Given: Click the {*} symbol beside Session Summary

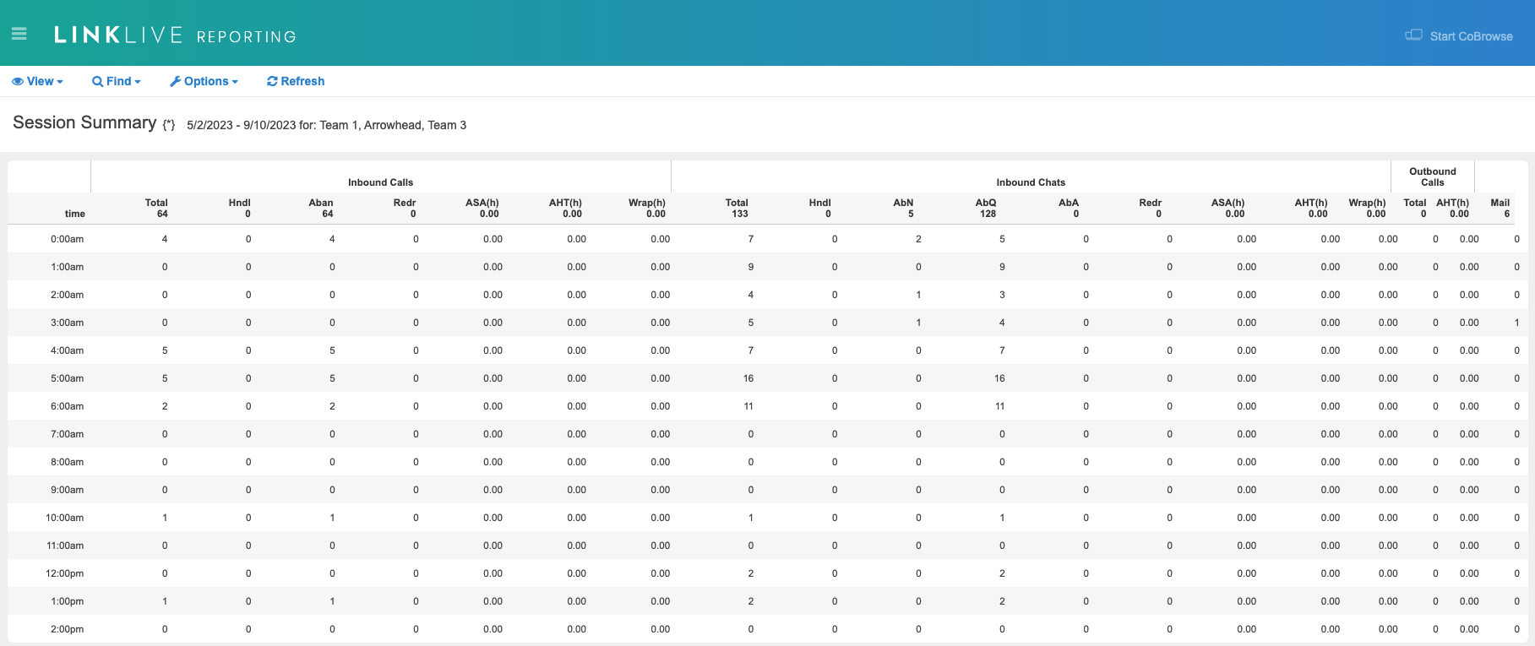Looking at the screenshot, I should pyautogui.click(x=169, y=125).
